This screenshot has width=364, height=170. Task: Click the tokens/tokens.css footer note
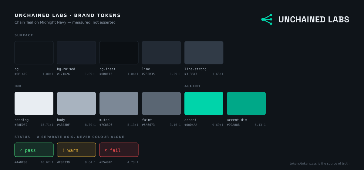(319, 164)
